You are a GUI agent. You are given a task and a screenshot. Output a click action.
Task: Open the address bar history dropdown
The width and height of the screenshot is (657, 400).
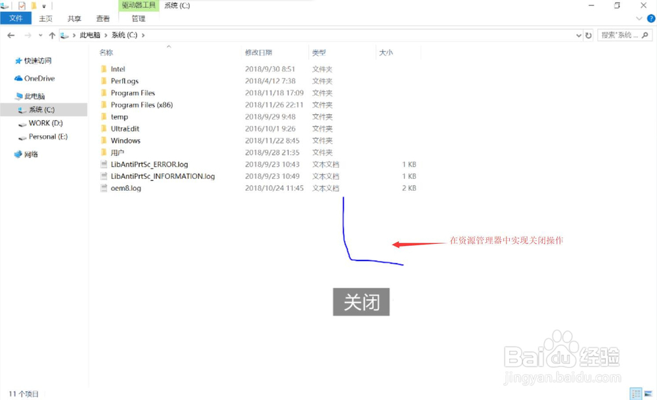coord(579,35)
